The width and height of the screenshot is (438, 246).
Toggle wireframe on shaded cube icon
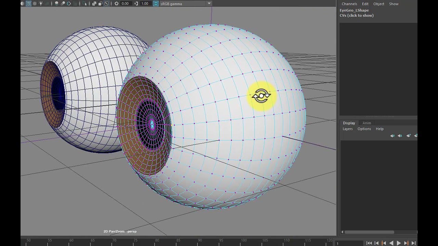pyautogui.click(x=28, y=3)
